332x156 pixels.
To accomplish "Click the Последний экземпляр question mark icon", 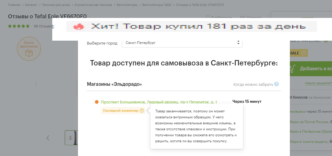I will coord(142,111).
